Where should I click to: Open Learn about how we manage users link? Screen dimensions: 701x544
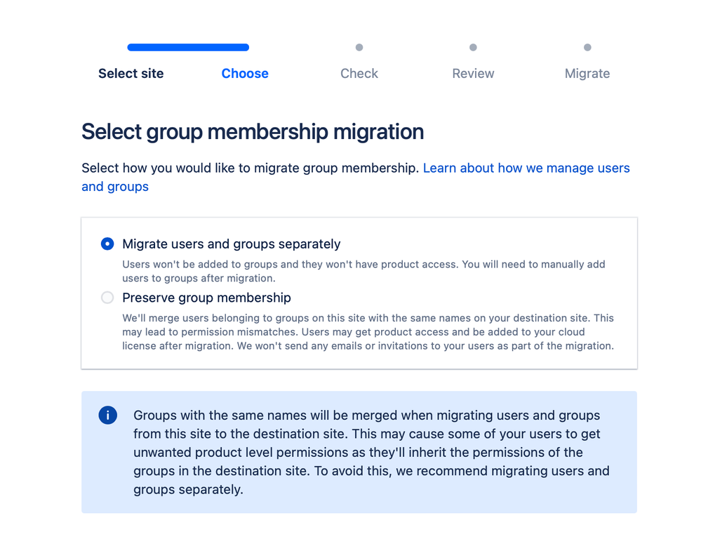(x=526, y=168)
